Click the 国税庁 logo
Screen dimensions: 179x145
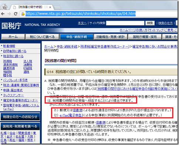point(11,26)
